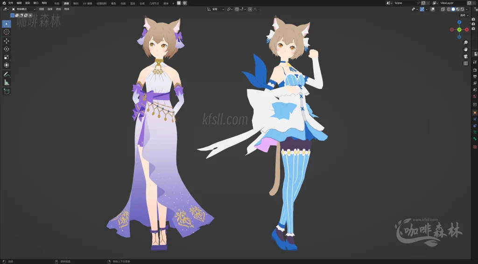Viewport: 478px width, 264px height.
Task: Open the Scene properties tab
Action: [475, 89]
